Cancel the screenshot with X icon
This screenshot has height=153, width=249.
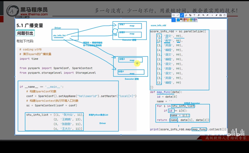[x=212, y=15]
